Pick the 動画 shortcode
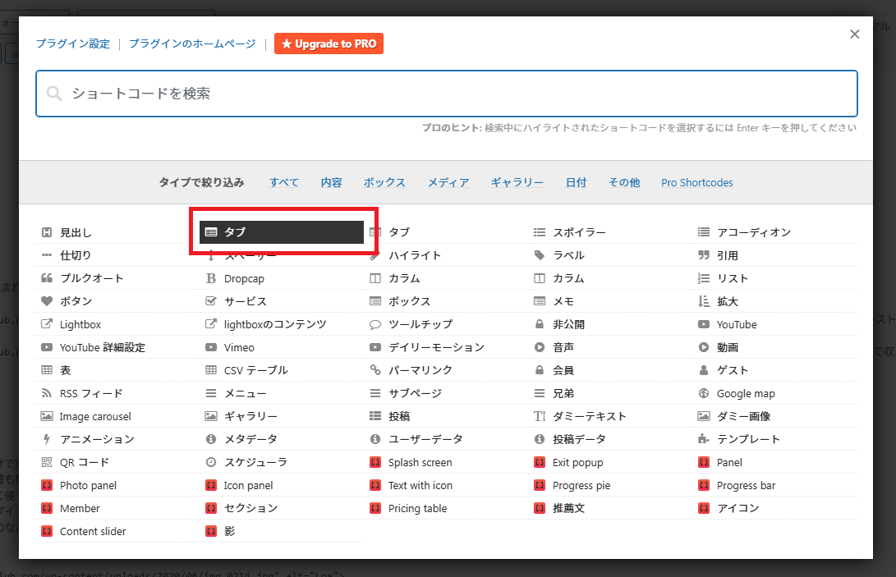The image size is (896, 577). (774, 347)
